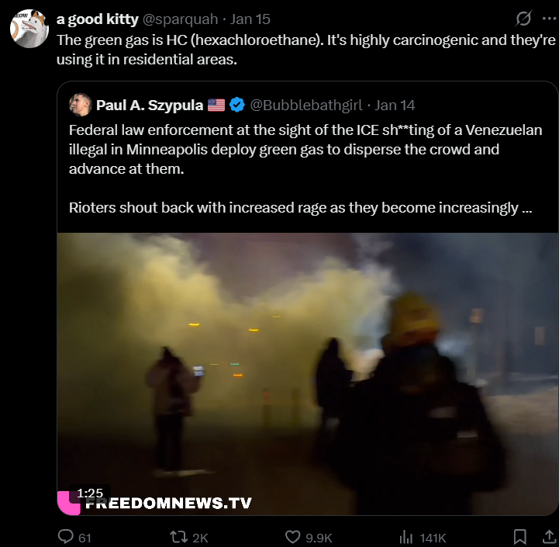Screen dimensions: 559x547
Task: Open the Paul A. Szypula display name
Action: click(x=150, y=106)
